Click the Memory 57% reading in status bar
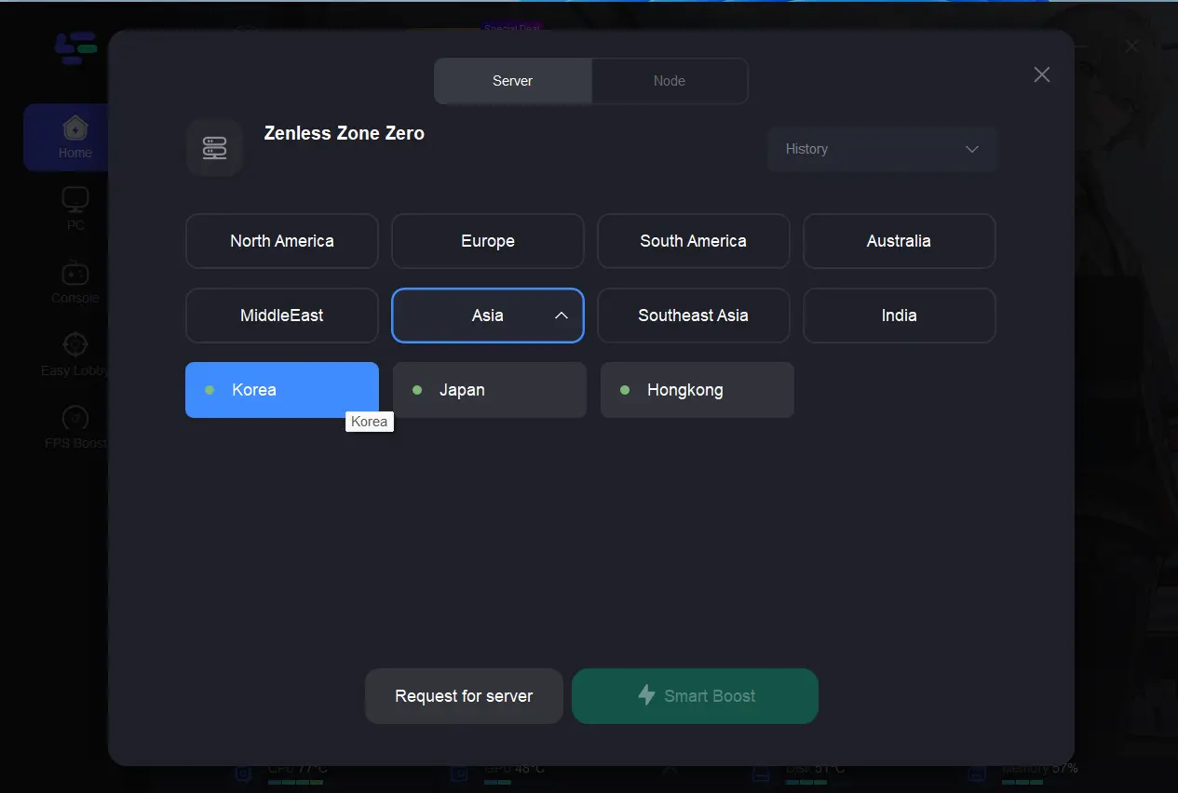Image resolution: width=1178 pixels, height=793 pixels. pyautogui.click(x=1040, y=769)
